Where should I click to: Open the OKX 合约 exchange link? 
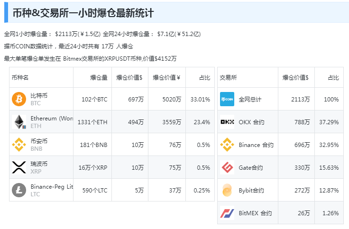(x=251, y=122)
